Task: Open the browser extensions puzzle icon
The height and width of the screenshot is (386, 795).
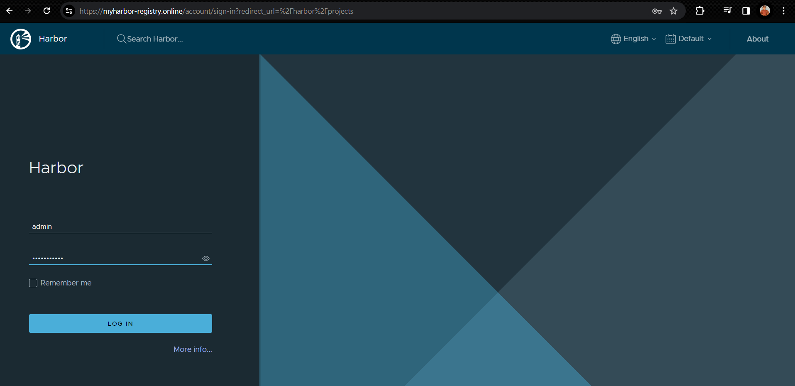Action: click(700, 11)
